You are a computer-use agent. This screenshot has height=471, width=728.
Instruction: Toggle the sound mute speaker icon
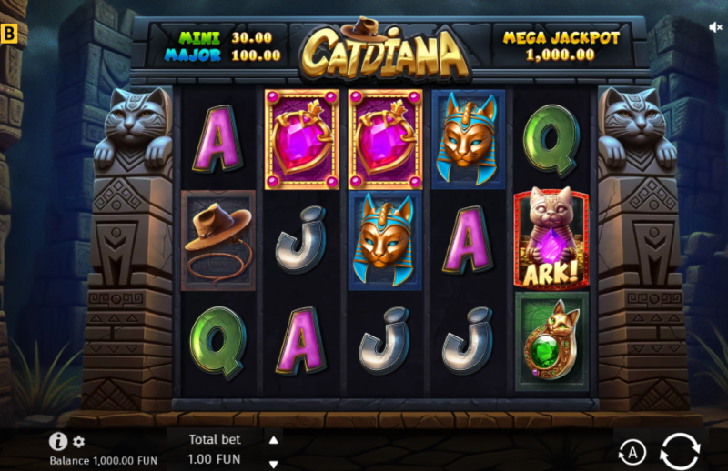(715, 27)
